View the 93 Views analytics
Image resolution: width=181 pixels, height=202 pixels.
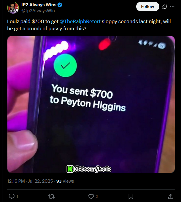click(65, 181)
